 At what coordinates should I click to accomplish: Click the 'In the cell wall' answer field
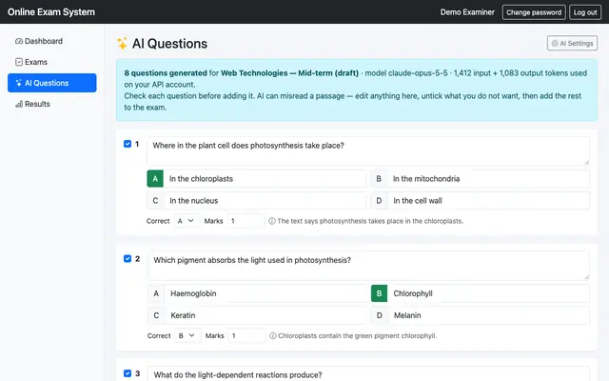488,201
